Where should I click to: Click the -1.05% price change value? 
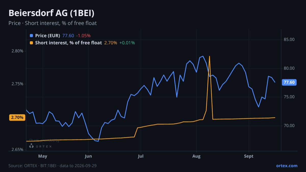83,36
